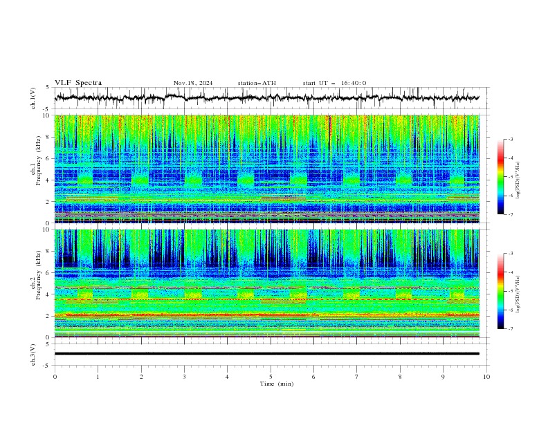This screenshot has width=548, height=423.
Task: Click the ch.1 spectrogram color scale bar
Action: click(x=501, y=177)
